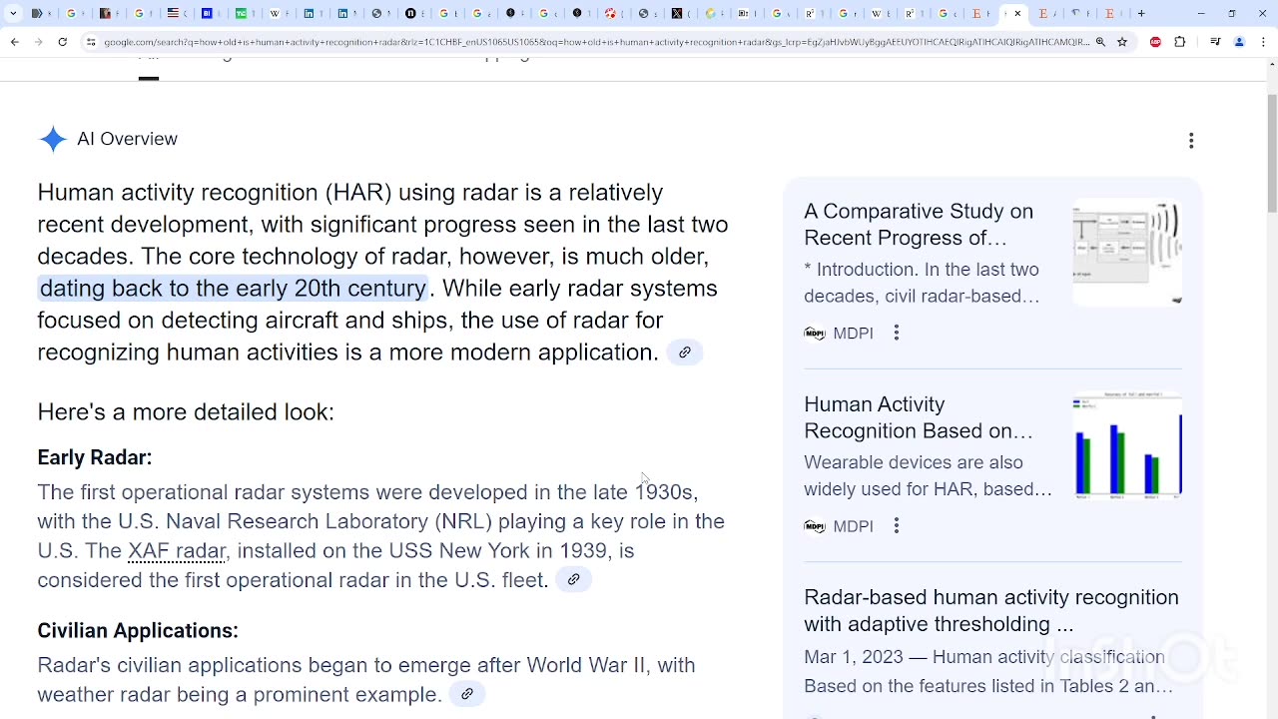The image size is (1278, 719).
Task: Bookmark this page with the star icon
Action: tap(1122, 42)
